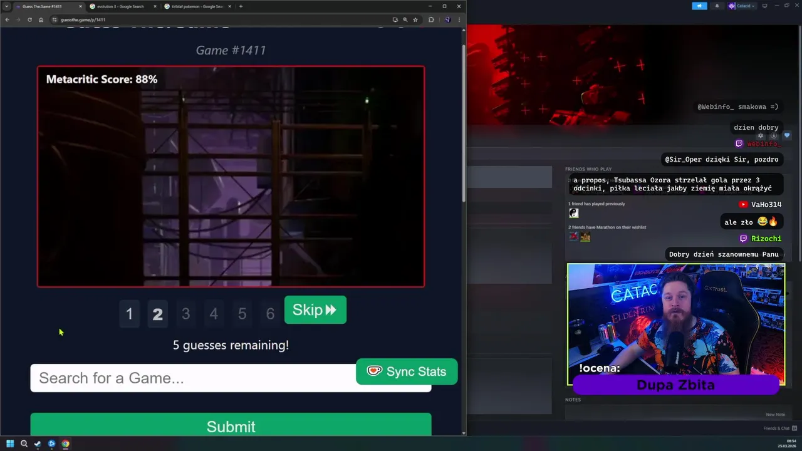802x451 pixels.
Task: Reload the guessthe.game page
Action: (x=29, y=19)
